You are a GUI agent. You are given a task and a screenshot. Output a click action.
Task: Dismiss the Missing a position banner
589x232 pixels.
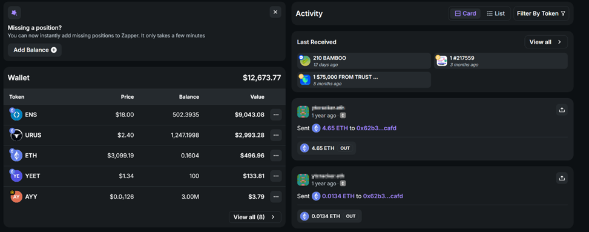275,12
